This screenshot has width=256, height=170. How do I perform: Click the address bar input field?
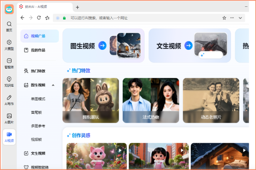tap(149, 18)
